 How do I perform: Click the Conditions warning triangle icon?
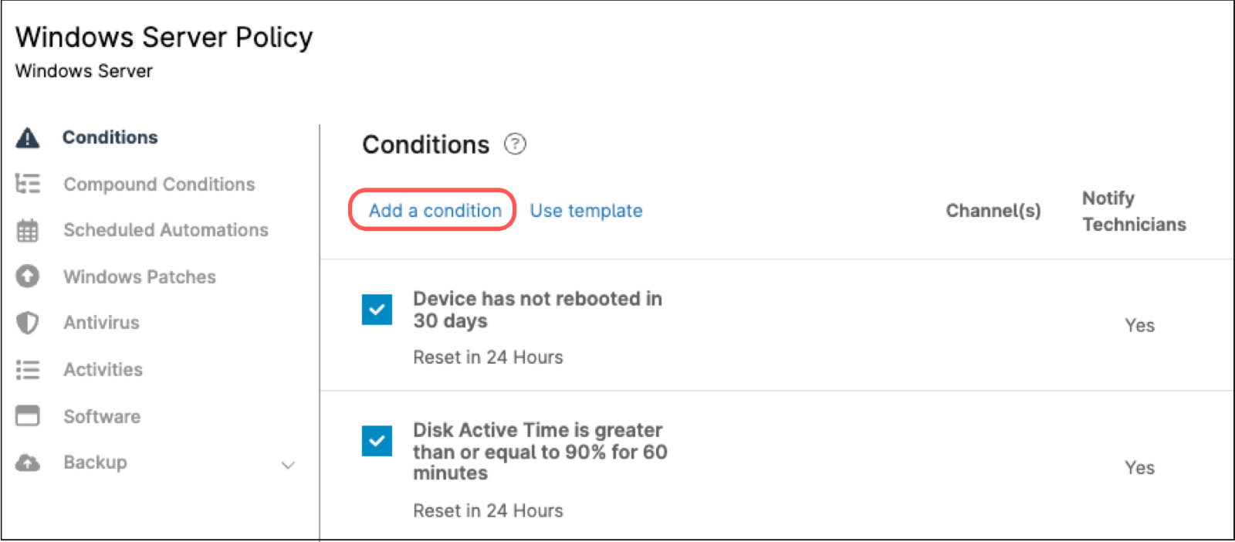[27, 137]
